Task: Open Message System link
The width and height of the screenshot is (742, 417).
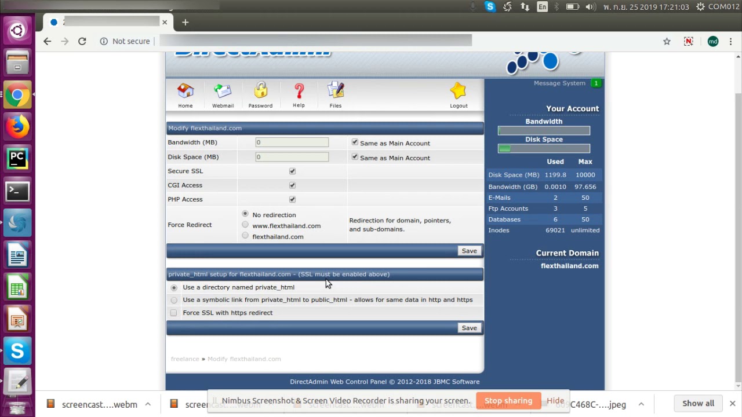Action: 559,83
